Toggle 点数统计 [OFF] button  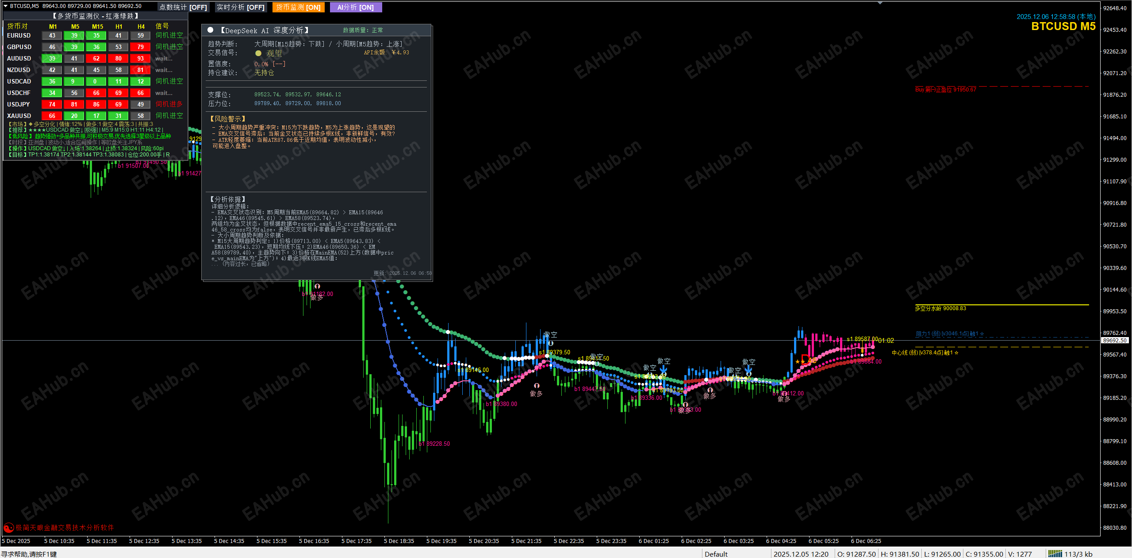183,7
